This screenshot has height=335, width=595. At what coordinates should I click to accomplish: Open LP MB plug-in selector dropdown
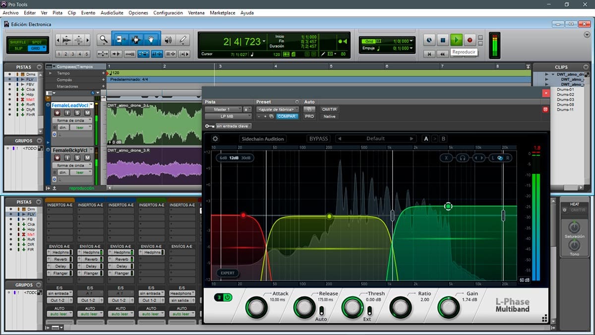click(229, 116)
